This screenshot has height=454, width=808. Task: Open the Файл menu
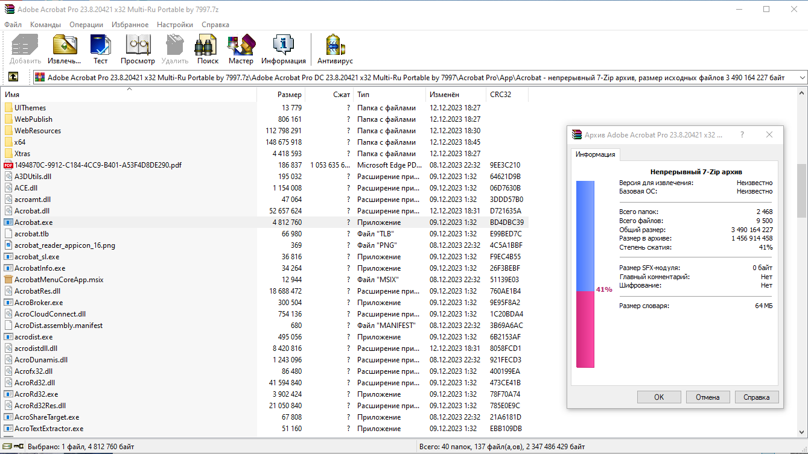(x=13, y=25)
